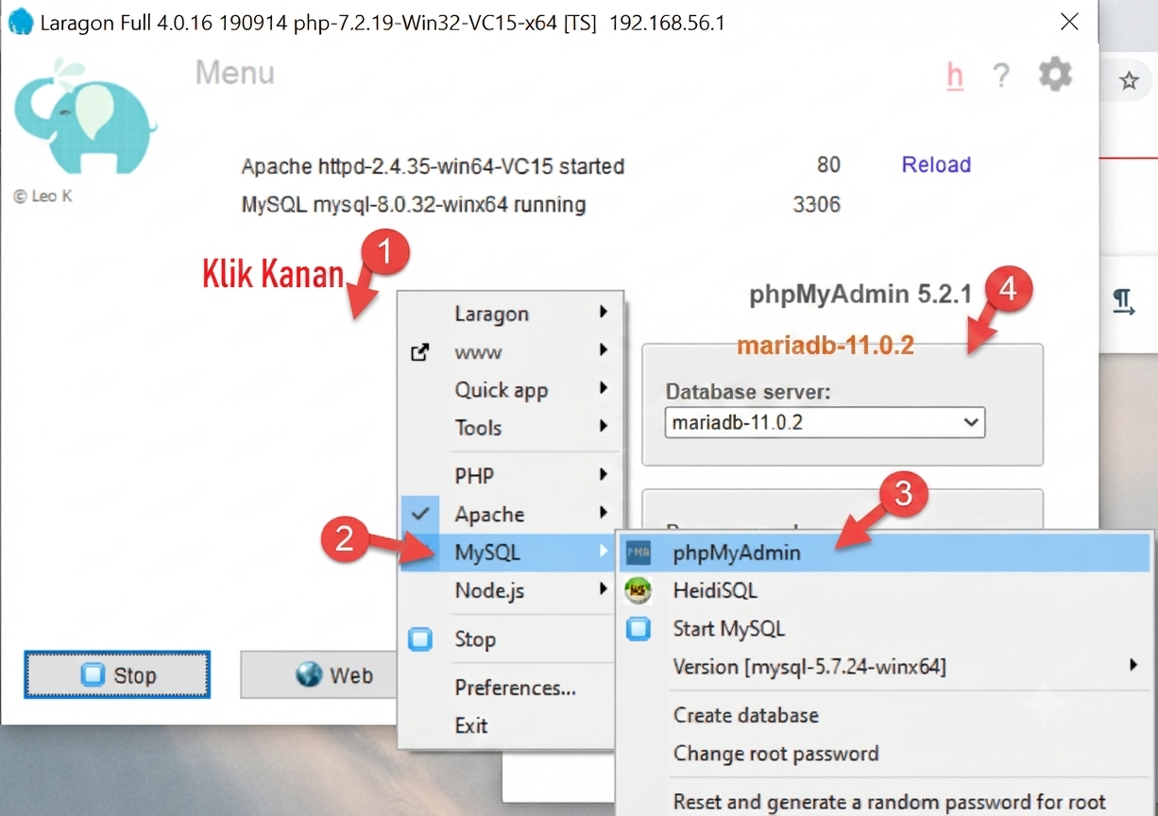Viewport: 1158px width, 816px height.
Task: Click the 'phpMyAdmin 5.2.1' heading
Action: [x=860, y=295]
